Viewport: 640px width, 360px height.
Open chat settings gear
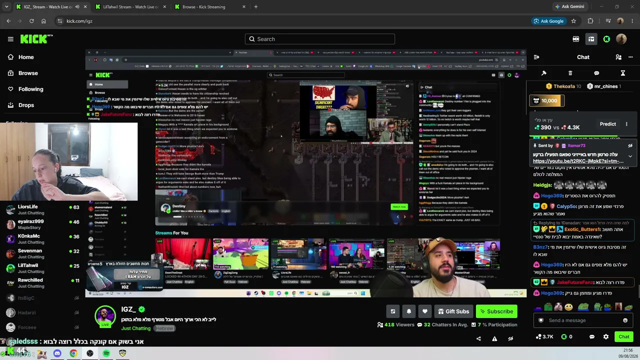[606, 336]
